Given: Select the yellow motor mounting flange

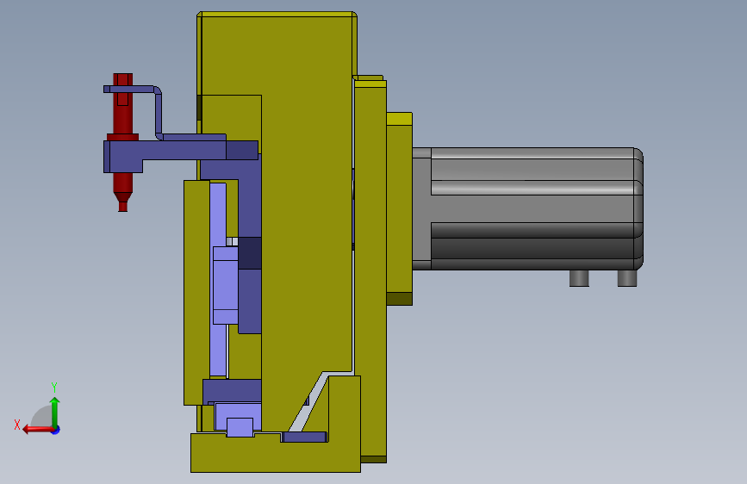Looking at the screenshot, I should click(x=399, y=208).
